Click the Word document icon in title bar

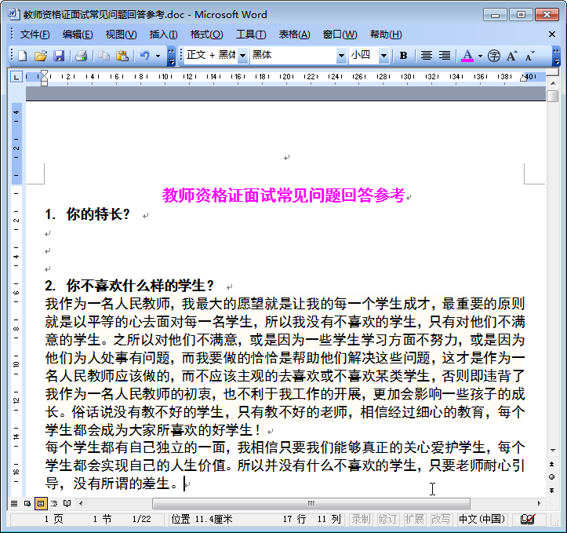(13, 14)
